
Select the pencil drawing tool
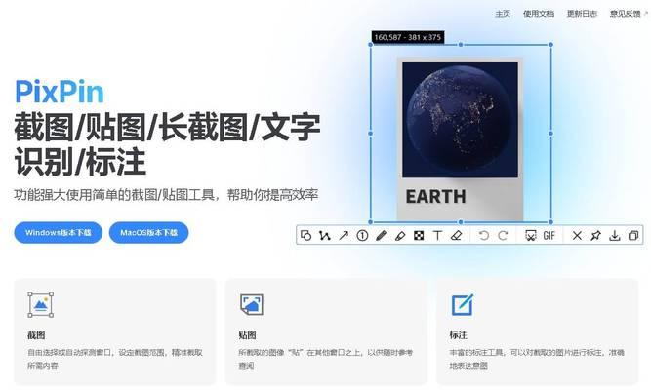382,236
